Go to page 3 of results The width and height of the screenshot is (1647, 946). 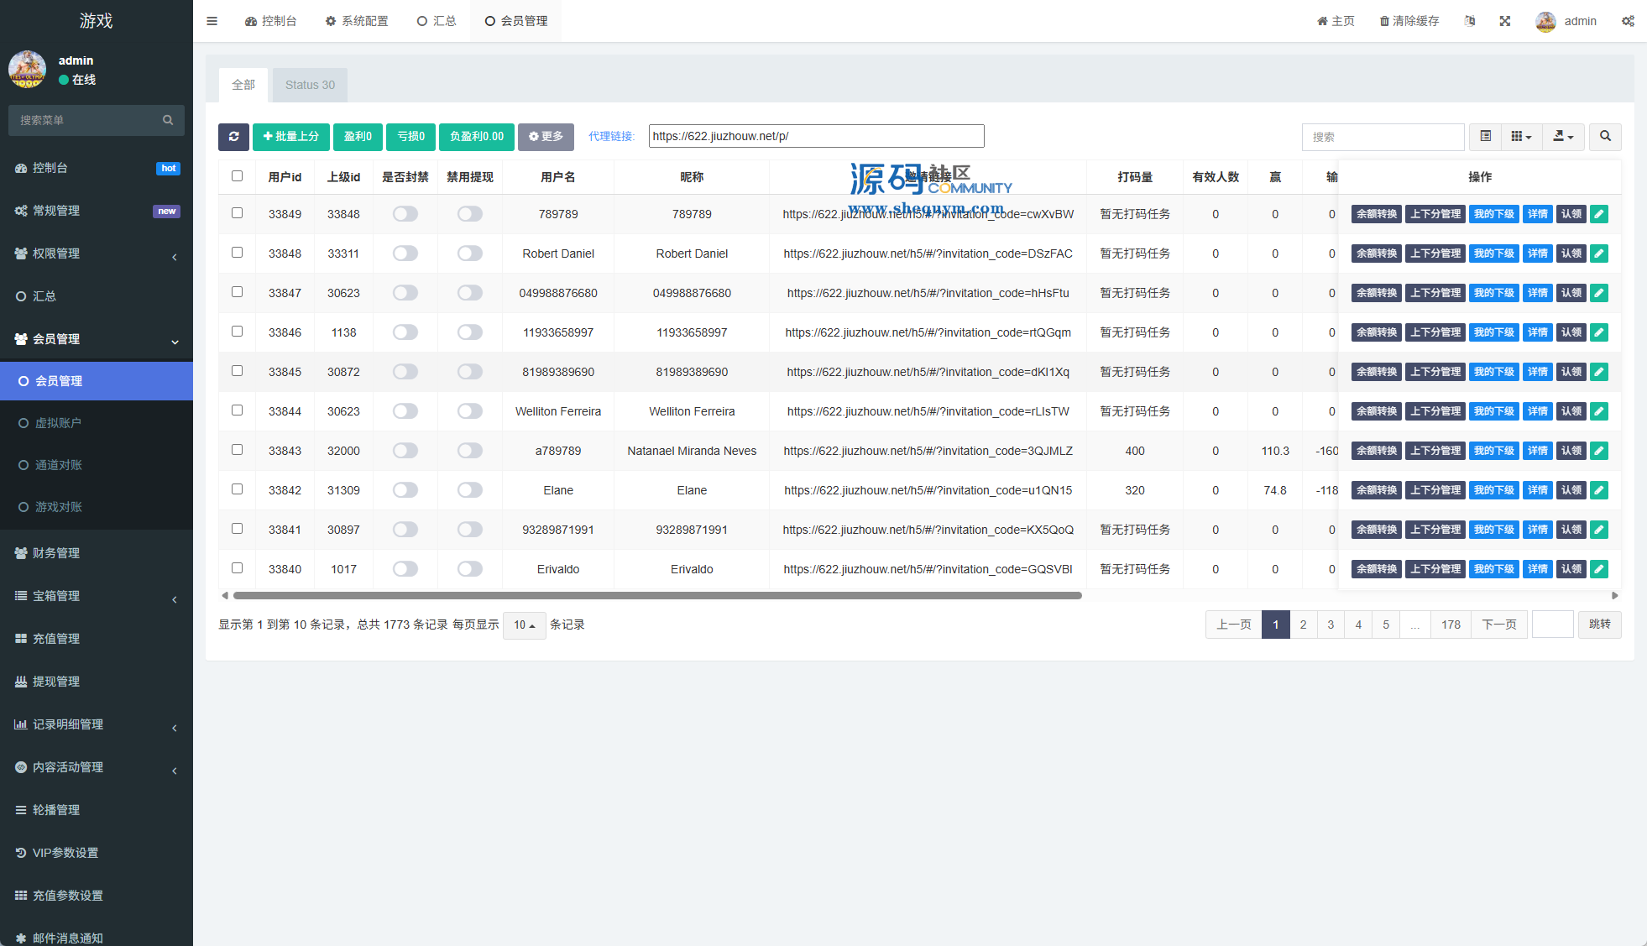coord(1331,625)
